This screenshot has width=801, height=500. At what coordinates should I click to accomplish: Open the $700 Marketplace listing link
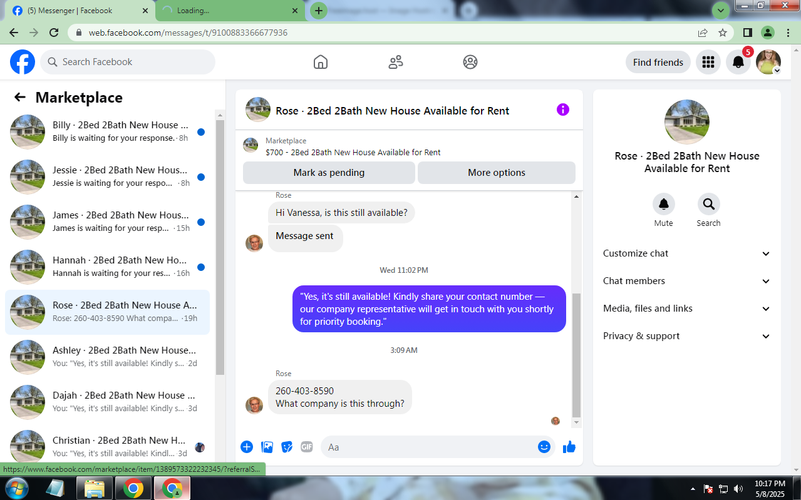[x=353, y=152]
